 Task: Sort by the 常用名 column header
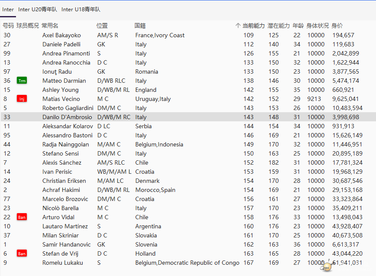[50, 26]
